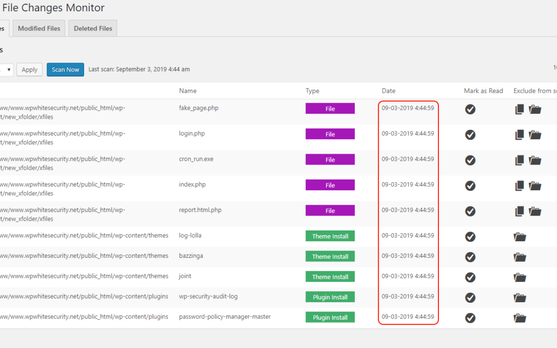Select file name fake_page.php
This screenshot has width=557, height=348.
(199, 108)
